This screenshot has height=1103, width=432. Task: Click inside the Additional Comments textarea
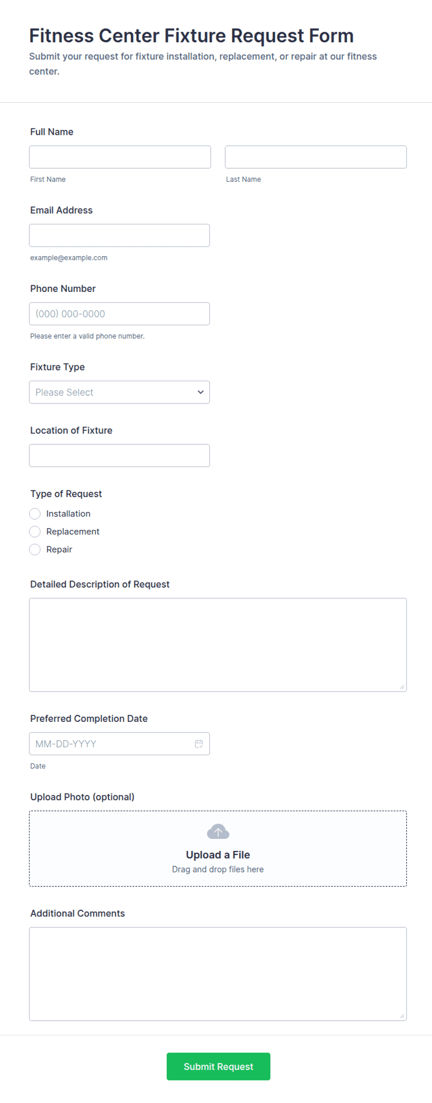(218, 974)
